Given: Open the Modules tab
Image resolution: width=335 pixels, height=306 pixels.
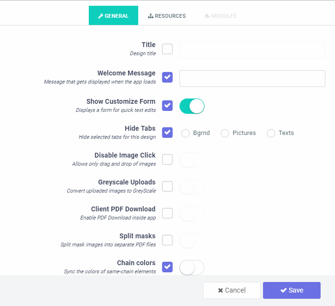Looking at the screenshot, I should click(x=221, y=16).
